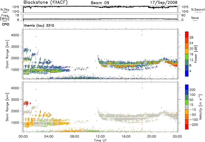Screen dimensions: 205x142
Task: Click the "N.Search" legend label
Action: click(198, 9)
